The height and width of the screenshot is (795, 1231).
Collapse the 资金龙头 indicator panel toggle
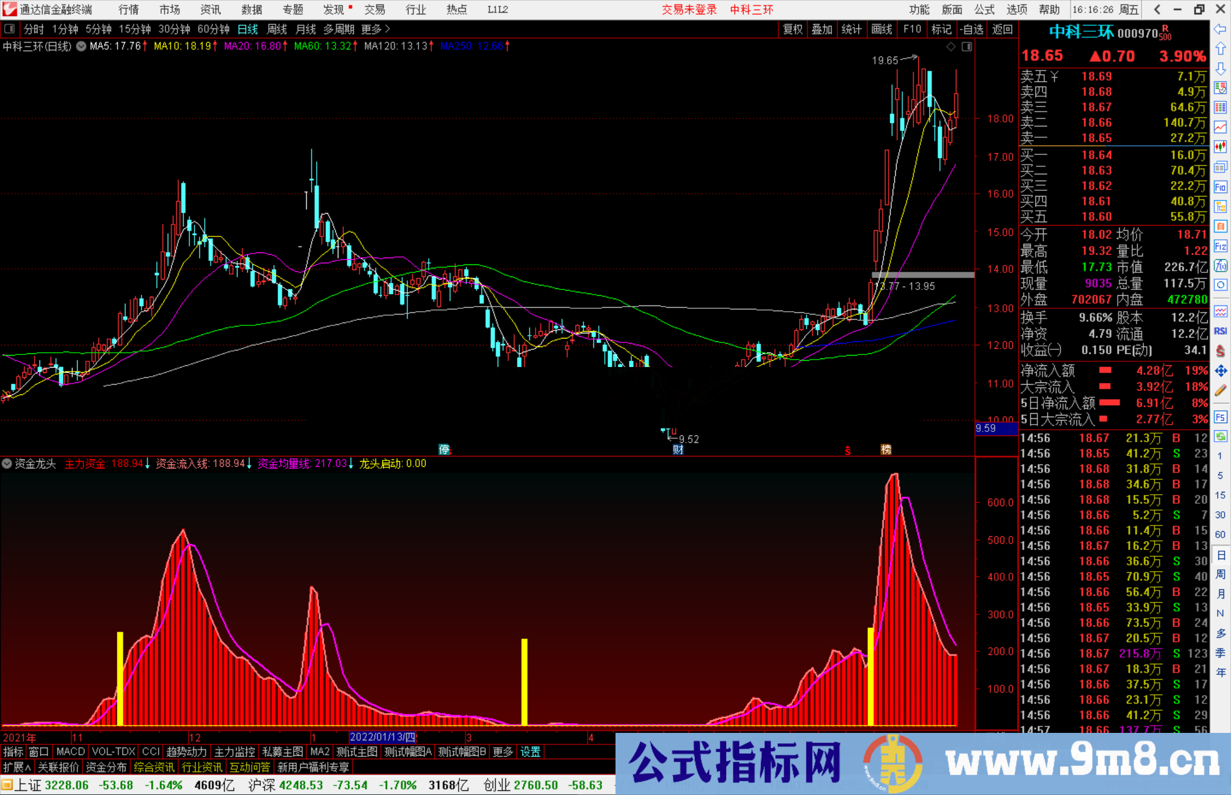click(x=7, y=463)
